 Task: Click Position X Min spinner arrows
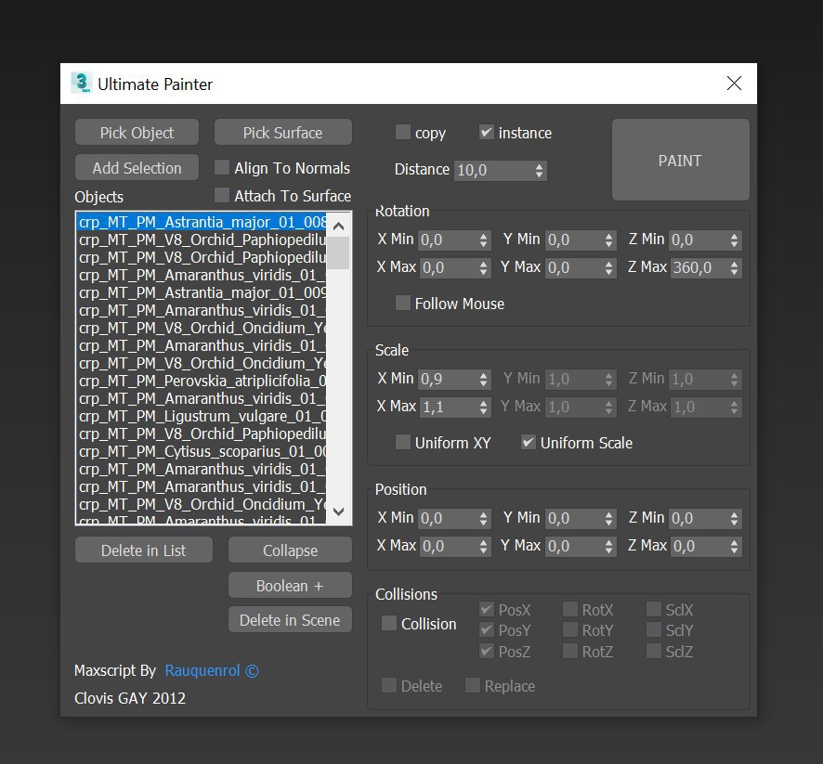tap(483, 519)
